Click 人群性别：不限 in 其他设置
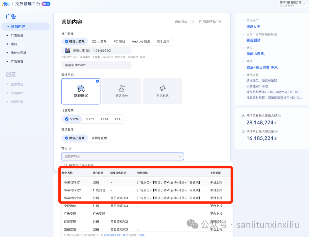Screen dimensions: 309x237 pos(257,86)
